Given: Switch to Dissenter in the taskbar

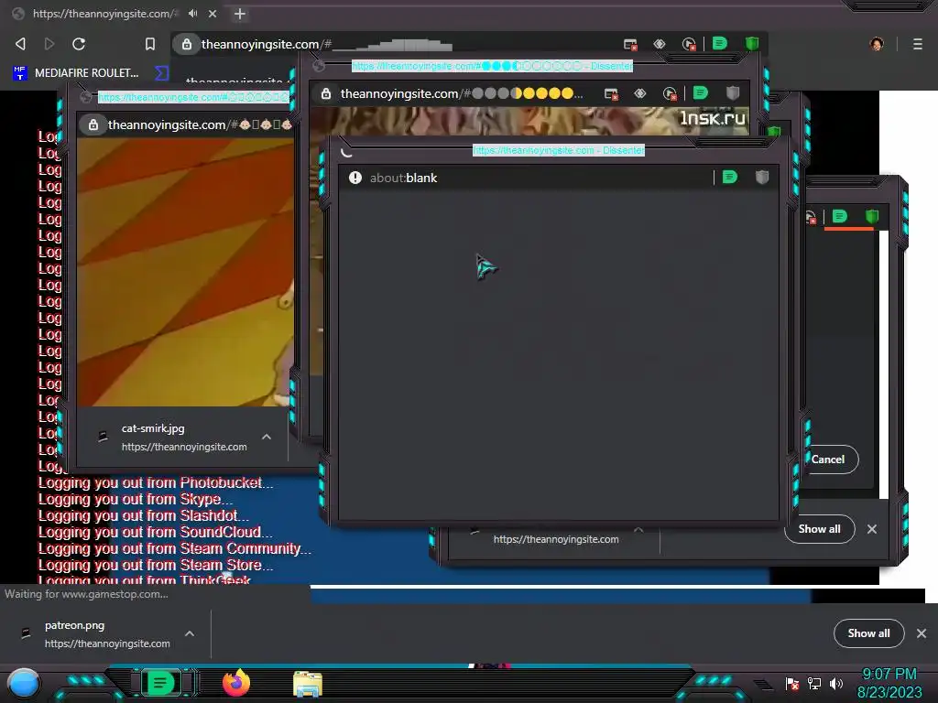Looking at the screenshot, I should (160, 683).
